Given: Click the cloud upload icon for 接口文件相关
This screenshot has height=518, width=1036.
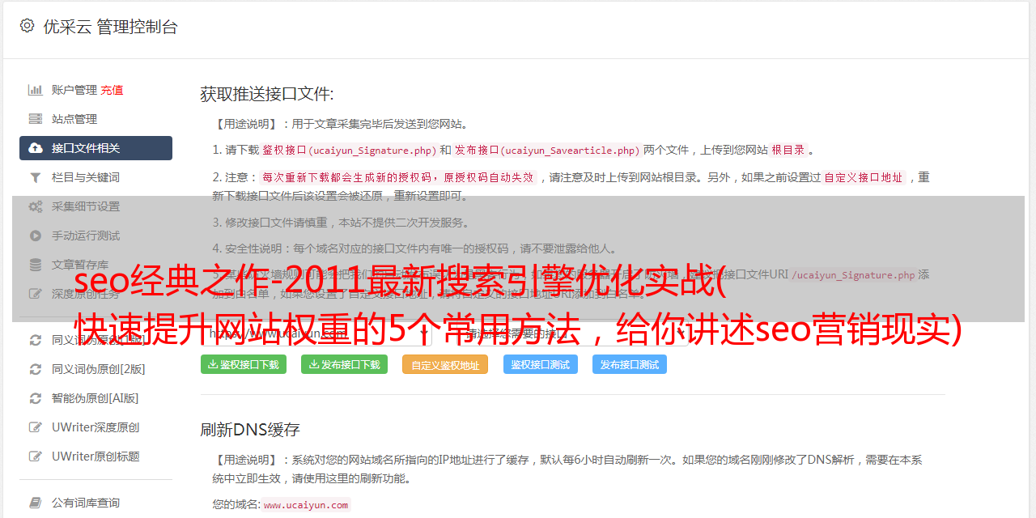Looking at the screenshot, I should [x=36, y=148].
